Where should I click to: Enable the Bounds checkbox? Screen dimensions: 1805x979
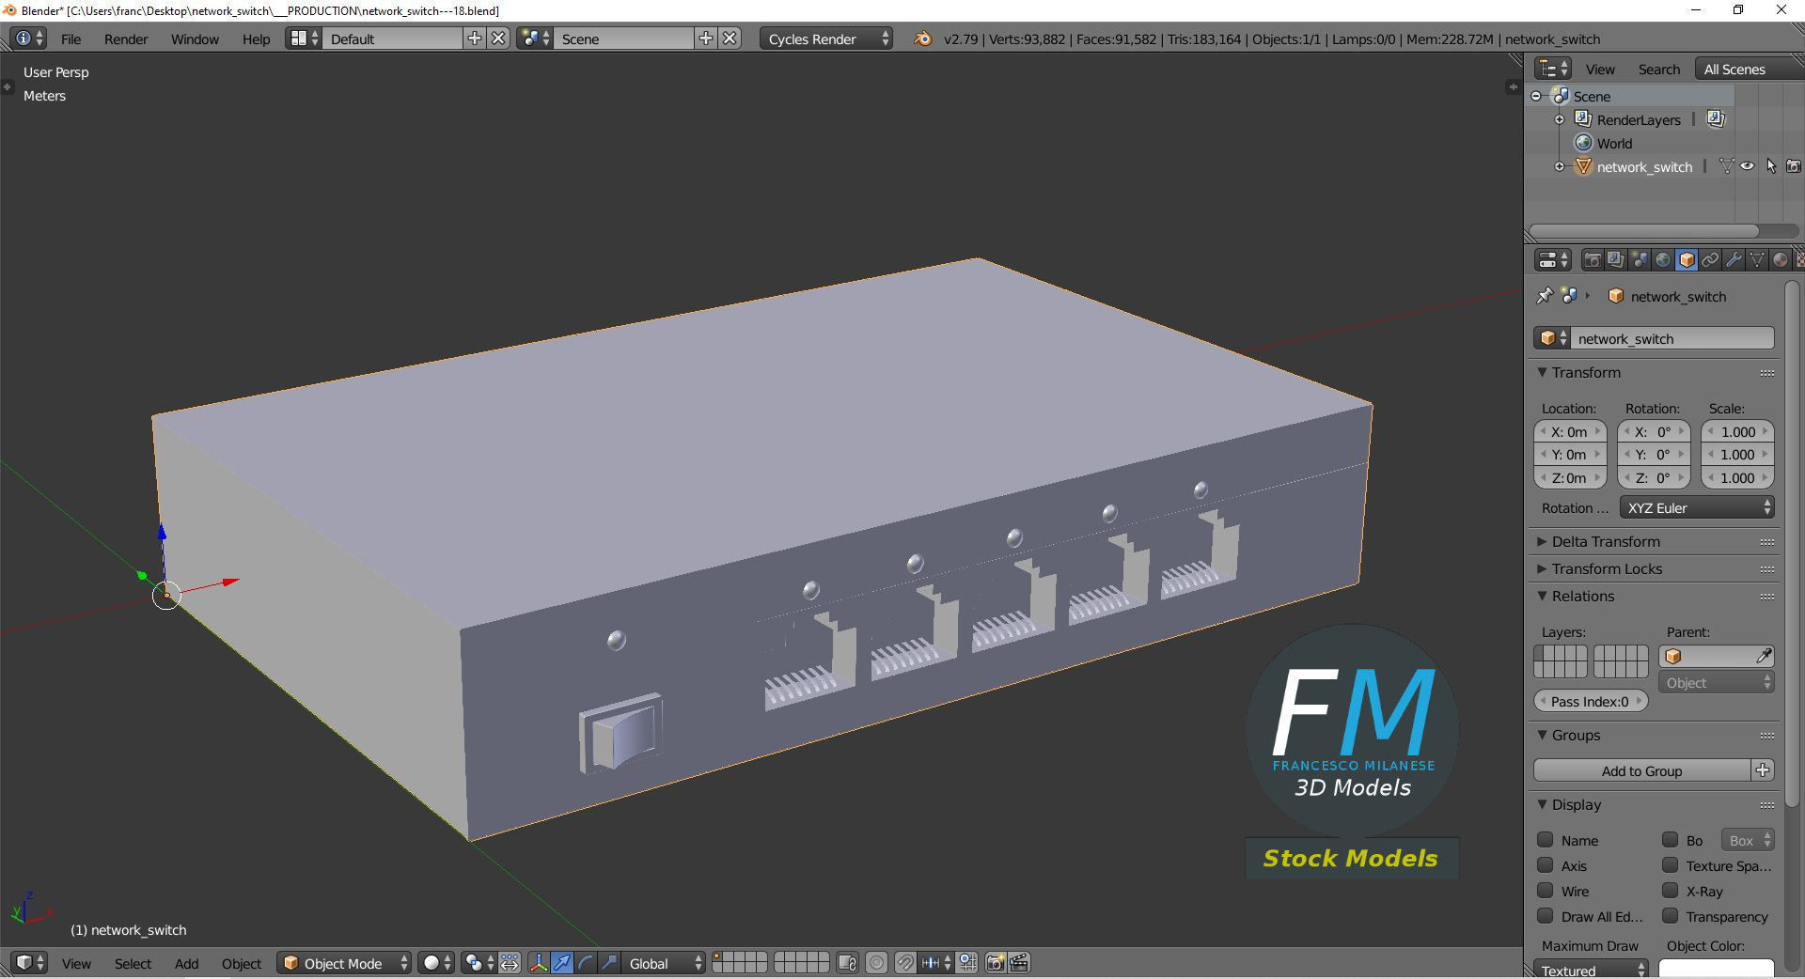[1670, 840]
